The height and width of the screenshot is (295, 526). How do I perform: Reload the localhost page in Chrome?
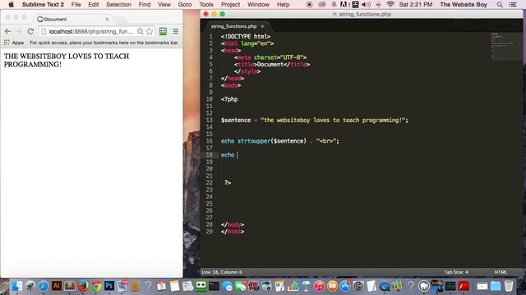(x=30, y=31)
